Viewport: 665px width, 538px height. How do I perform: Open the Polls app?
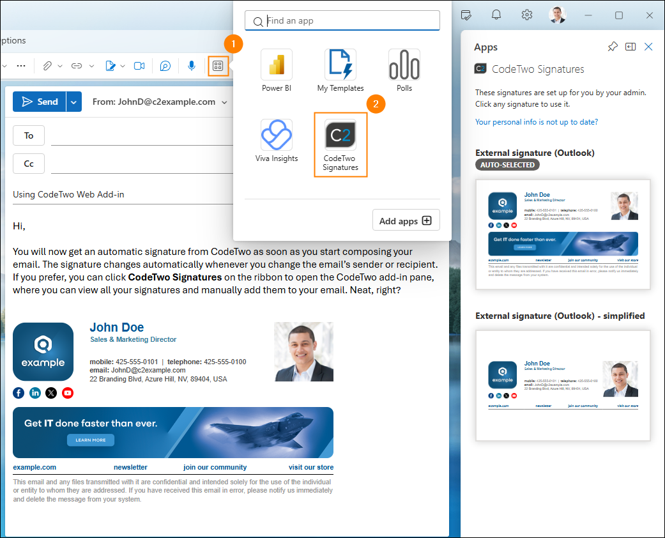coord(404,70)
